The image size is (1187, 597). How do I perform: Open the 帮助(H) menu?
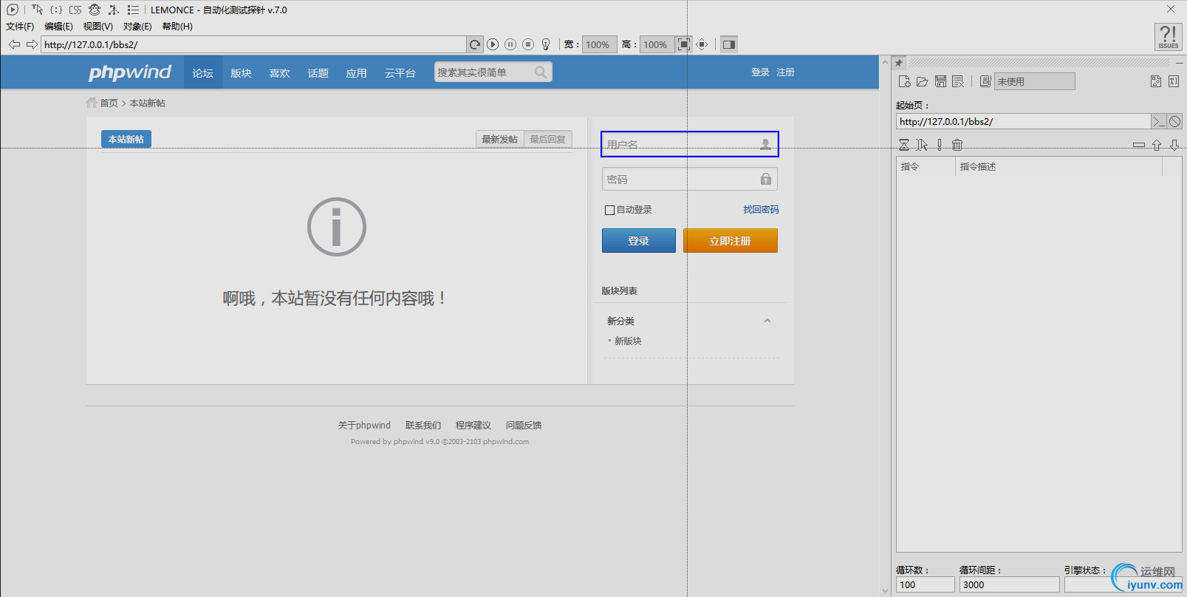pyautogui.click(x=177, y=27)
